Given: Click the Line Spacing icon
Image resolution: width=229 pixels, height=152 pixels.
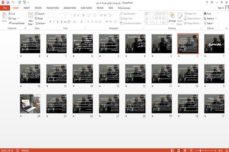Looking at the screenshot, I should point(111,15).
